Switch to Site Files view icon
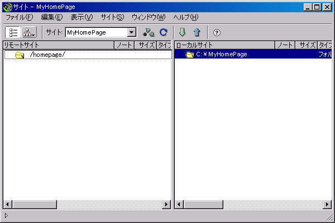The image size is (335, 223). (12, 32)
